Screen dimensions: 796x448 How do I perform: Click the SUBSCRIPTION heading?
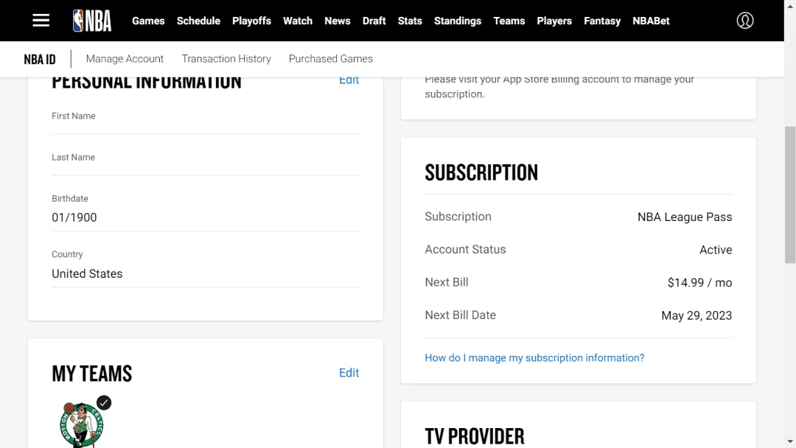[481, 173]
